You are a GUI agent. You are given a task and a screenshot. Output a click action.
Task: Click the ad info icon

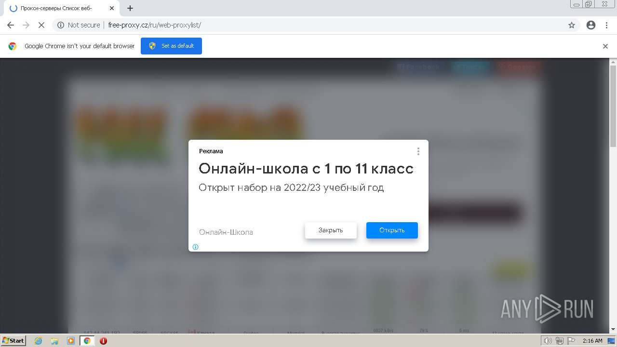[x=196, y=247]
